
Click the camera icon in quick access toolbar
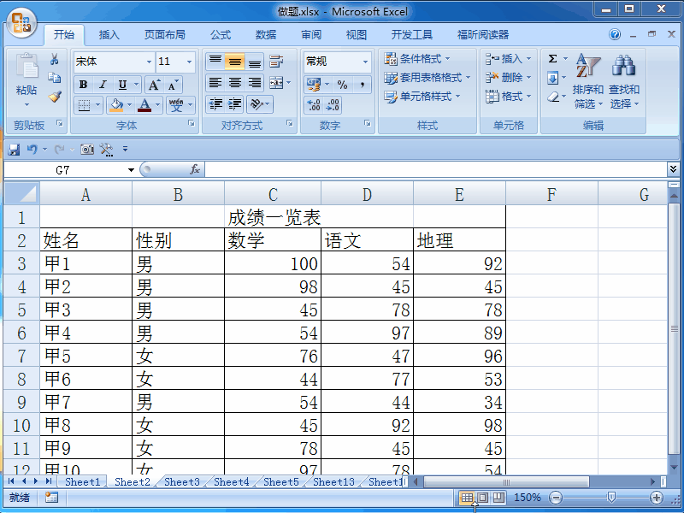tap(87, 150)
